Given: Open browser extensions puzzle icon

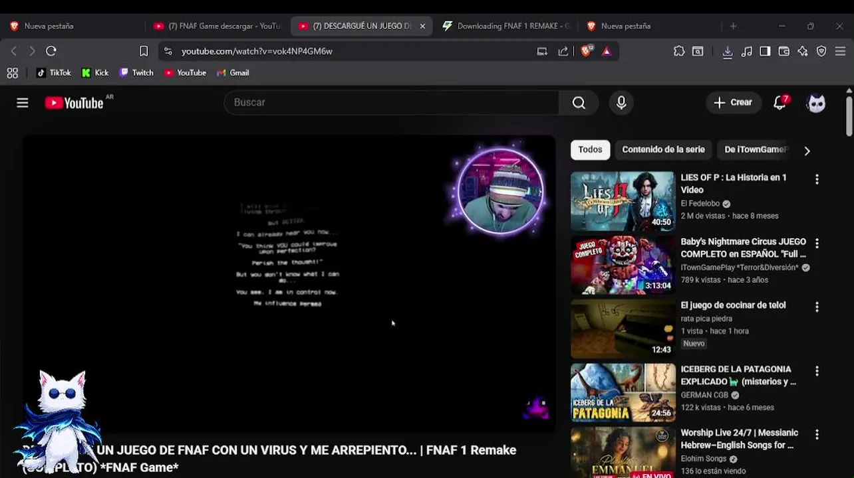Looking at the screenshot, I should tap(679, 51).
